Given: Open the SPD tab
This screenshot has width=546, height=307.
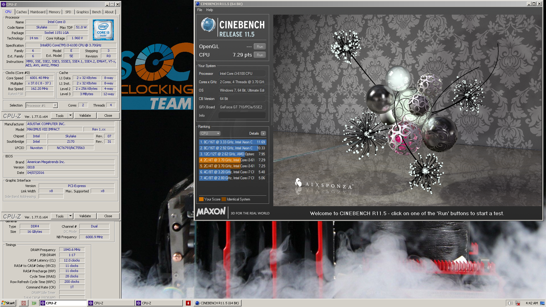Looking at the screenshot, I should pyautogui.click(x=68, y=12).
